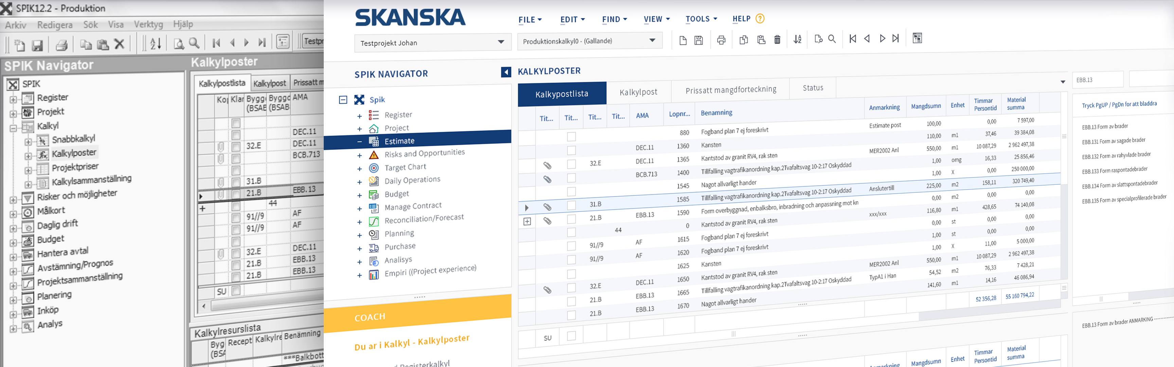Expand the Budget node in navigator

pos(359,196)
